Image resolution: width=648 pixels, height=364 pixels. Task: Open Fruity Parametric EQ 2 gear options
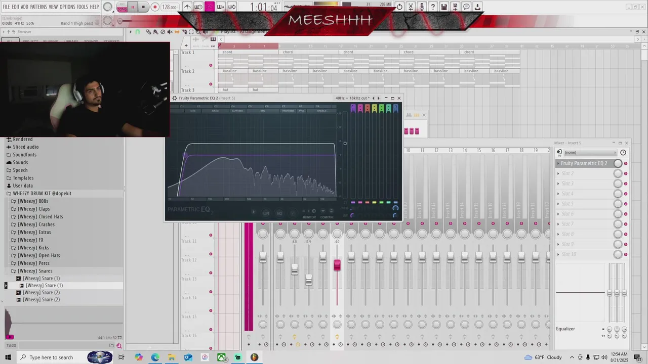175,98
